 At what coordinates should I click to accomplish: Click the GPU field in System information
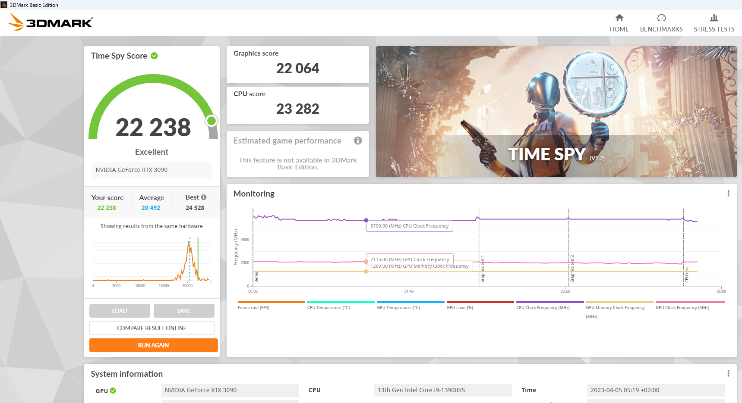pos(230,390)
